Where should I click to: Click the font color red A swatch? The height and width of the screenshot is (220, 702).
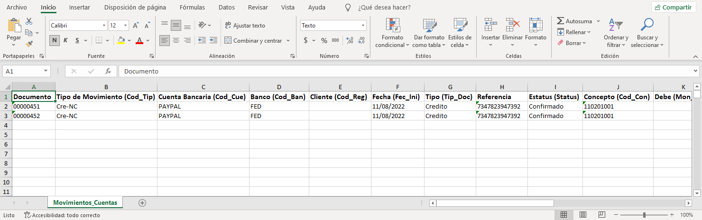[x=139, y=40]
